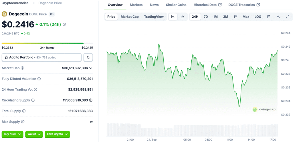Switch to the News tab
The height and width of the screenshot is (142, 293).
coord(154,5)
